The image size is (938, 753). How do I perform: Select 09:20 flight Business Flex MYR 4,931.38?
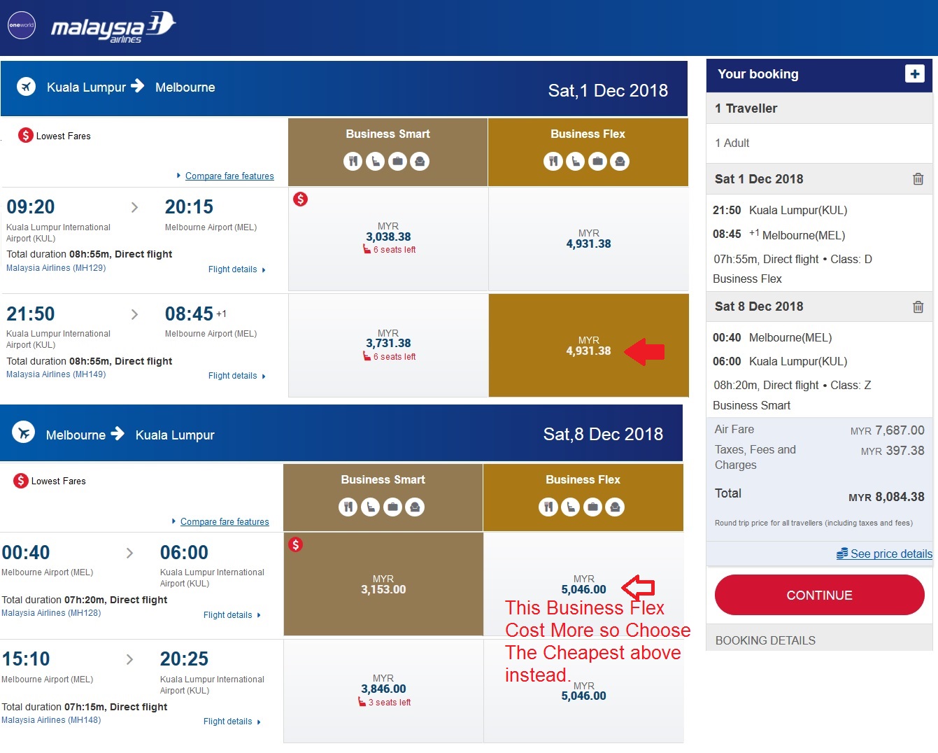click(x=588, y=239)
